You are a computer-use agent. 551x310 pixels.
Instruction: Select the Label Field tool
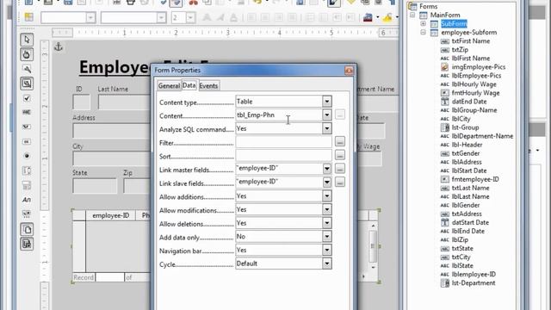point(27,200)
